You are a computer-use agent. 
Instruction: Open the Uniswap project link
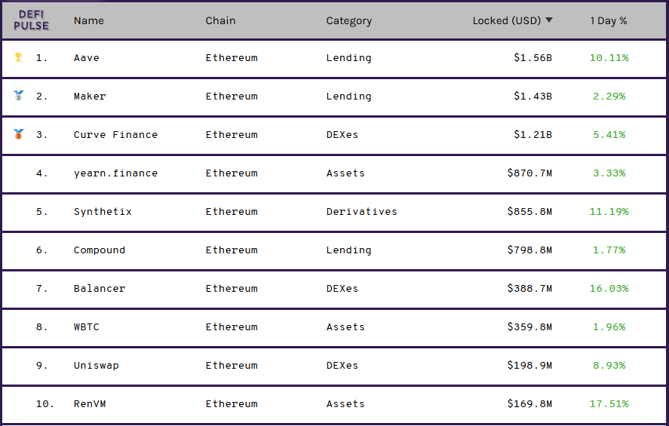pos(96,366)
